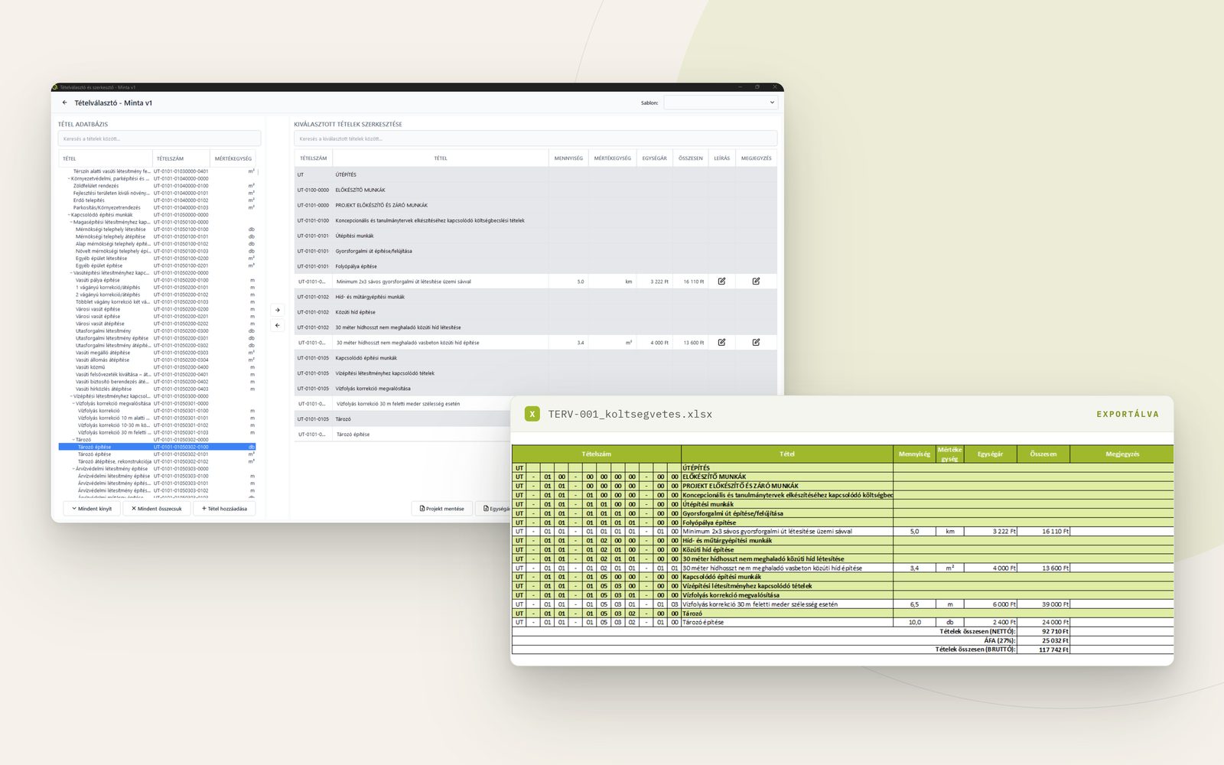Click the LEÍRÁS column header
The width and height of the screenshot is (1224, 765).
[x=722, y=158]
